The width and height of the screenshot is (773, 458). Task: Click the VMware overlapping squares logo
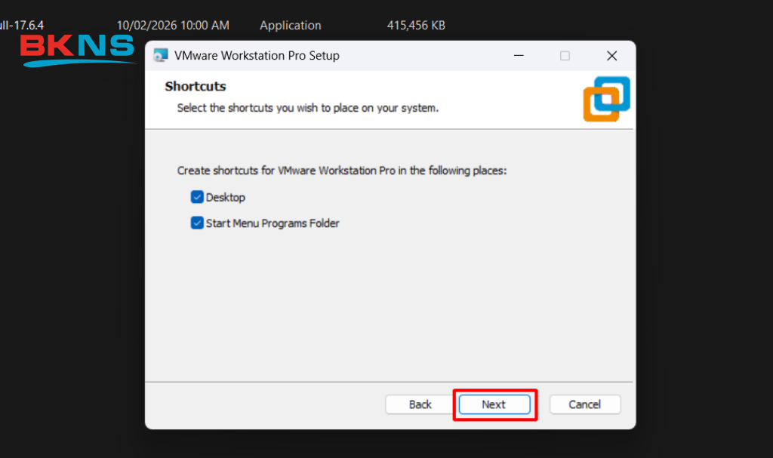point(606,99)
